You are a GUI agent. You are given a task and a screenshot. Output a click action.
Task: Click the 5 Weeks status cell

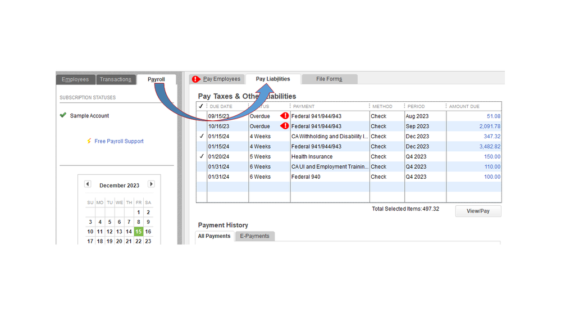click(270, 156)
